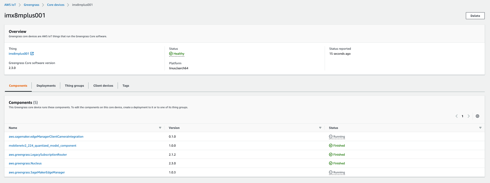Open mobilenetv2_224_quantized_model_component link
The image size is (490, 183).
coord(43,145)
